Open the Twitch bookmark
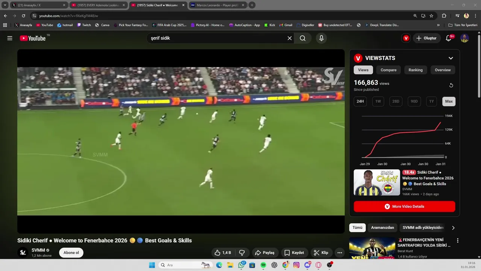The width and height of the screenshot is (481, 271). tap(84, 25)
